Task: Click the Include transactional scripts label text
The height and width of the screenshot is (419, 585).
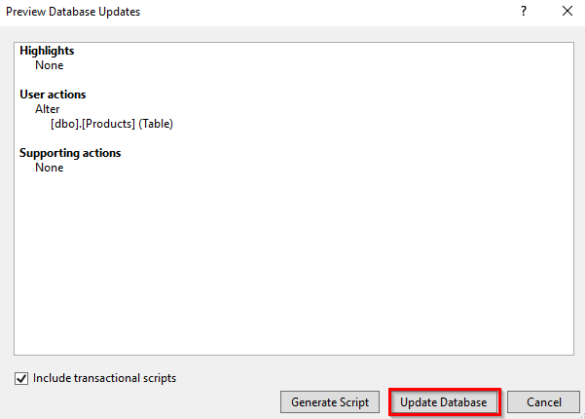Action: pyautogui.click(x=104, y=378)
